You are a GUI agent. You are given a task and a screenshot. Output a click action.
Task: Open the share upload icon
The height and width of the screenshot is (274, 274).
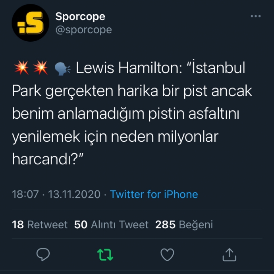point(229,255)
